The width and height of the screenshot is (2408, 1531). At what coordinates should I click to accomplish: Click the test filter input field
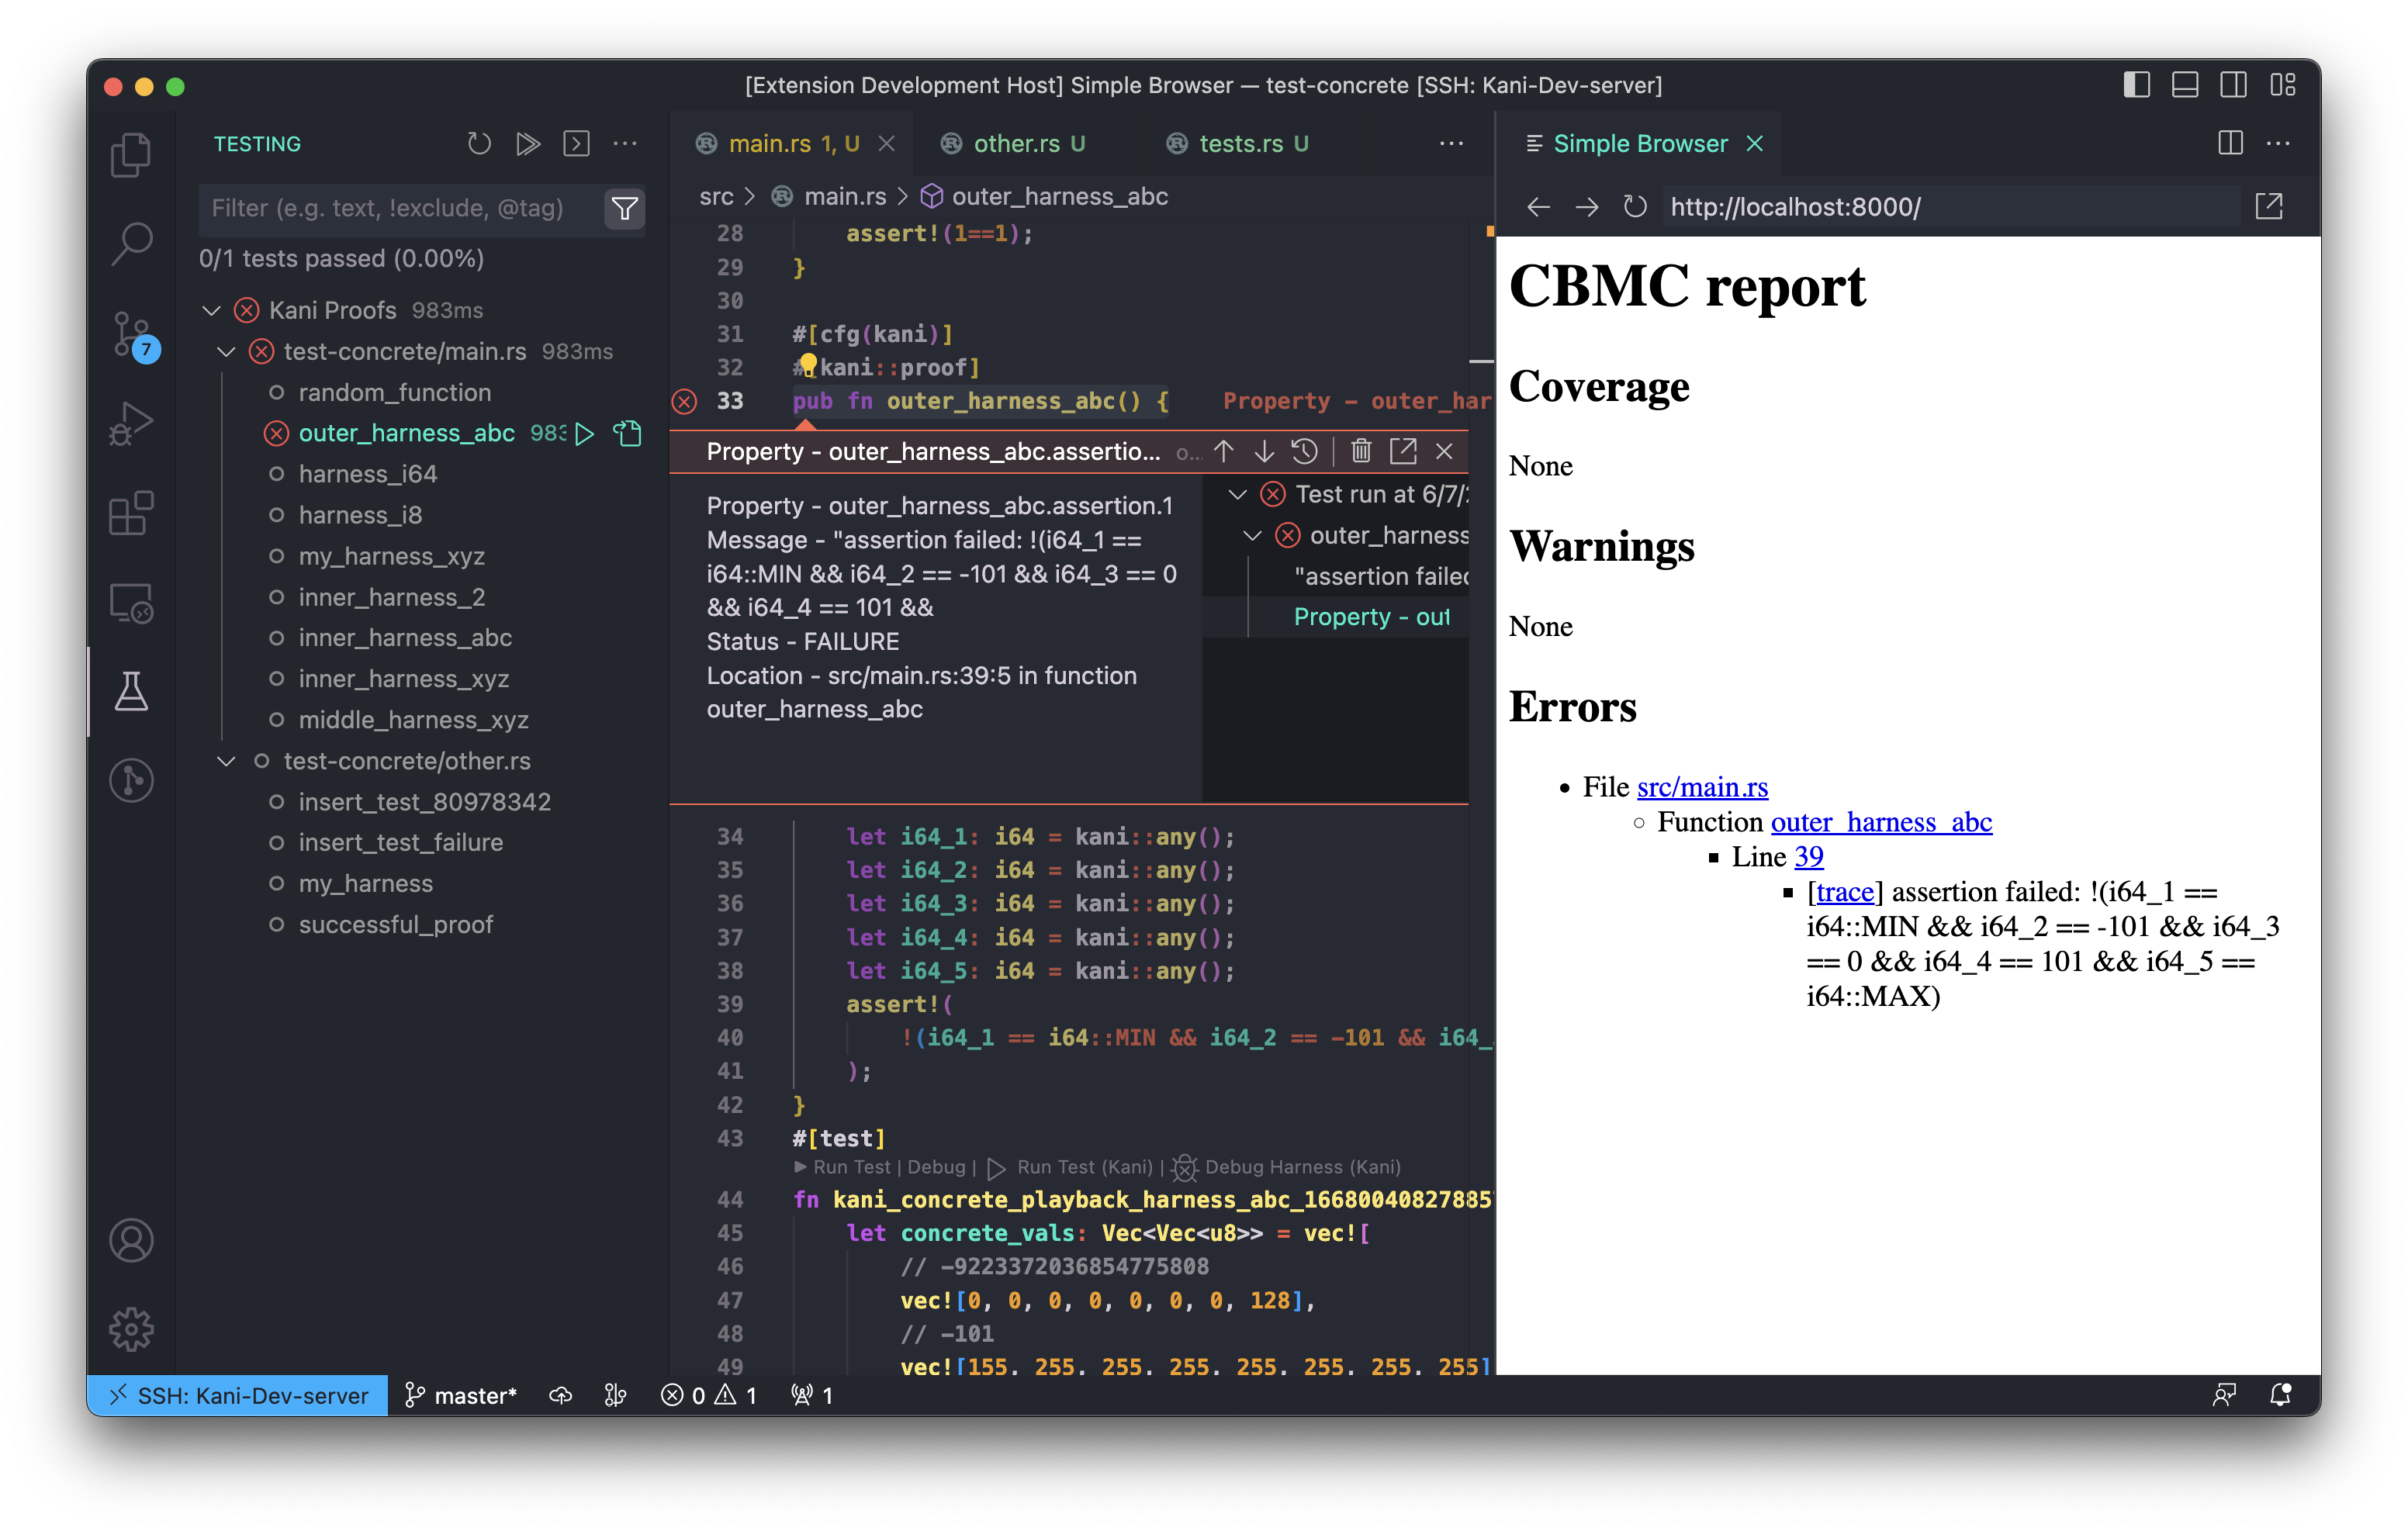[x=402, y=208]
